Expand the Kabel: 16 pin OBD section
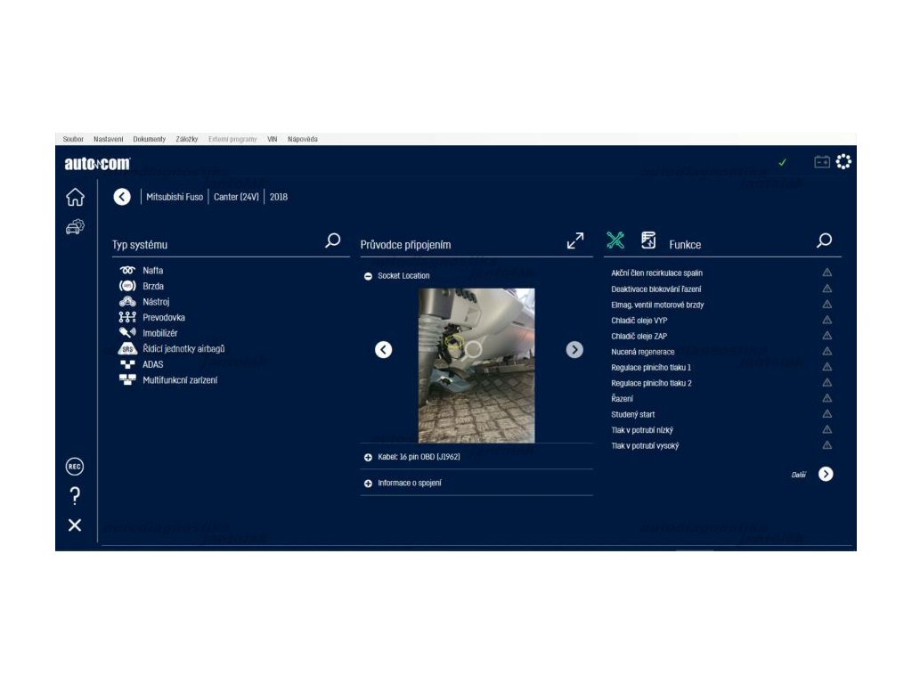912x684 pixels. click(x=369, y=457)
